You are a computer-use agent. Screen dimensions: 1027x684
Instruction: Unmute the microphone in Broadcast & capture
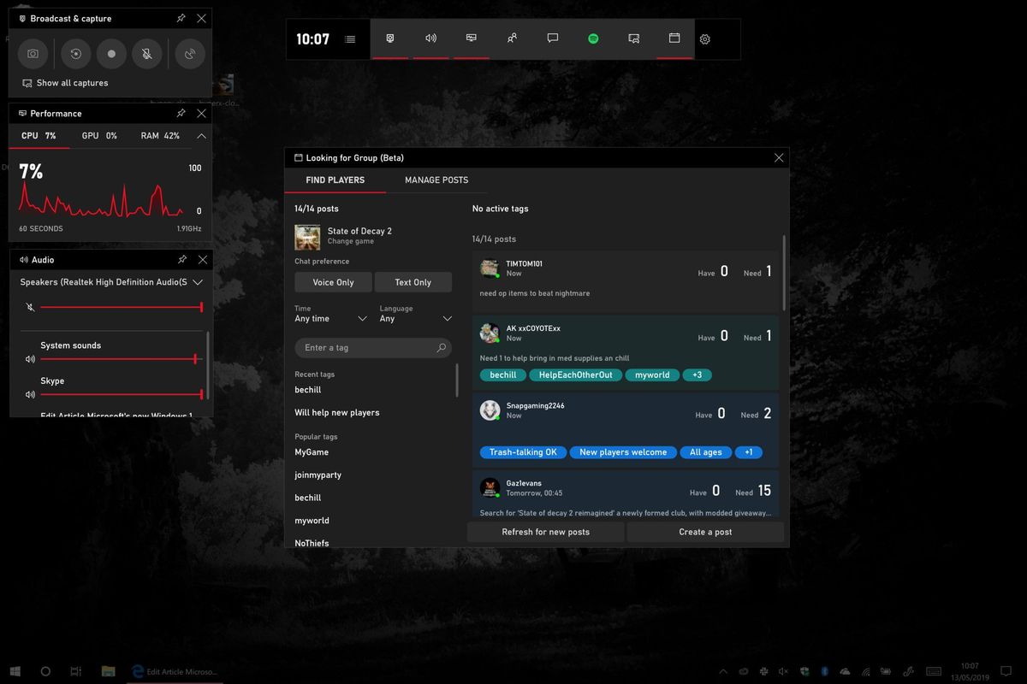click(147, 54)
